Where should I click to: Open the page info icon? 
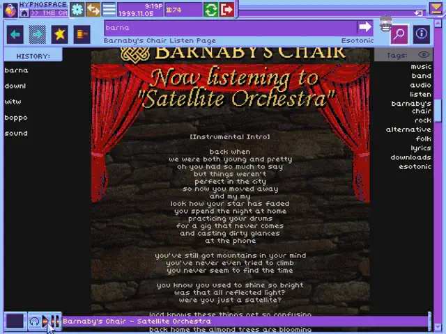tap(421, 34)
